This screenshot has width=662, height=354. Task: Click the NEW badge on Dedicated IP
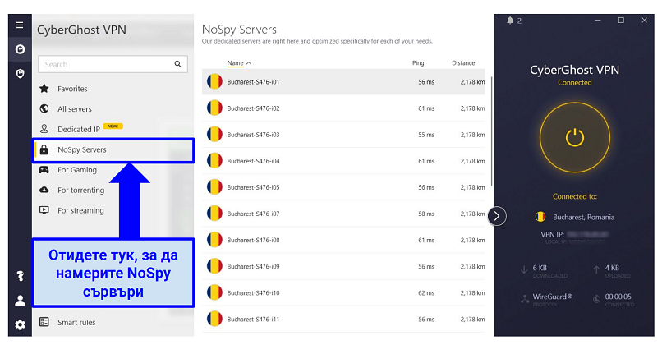[x=113, y=126]
